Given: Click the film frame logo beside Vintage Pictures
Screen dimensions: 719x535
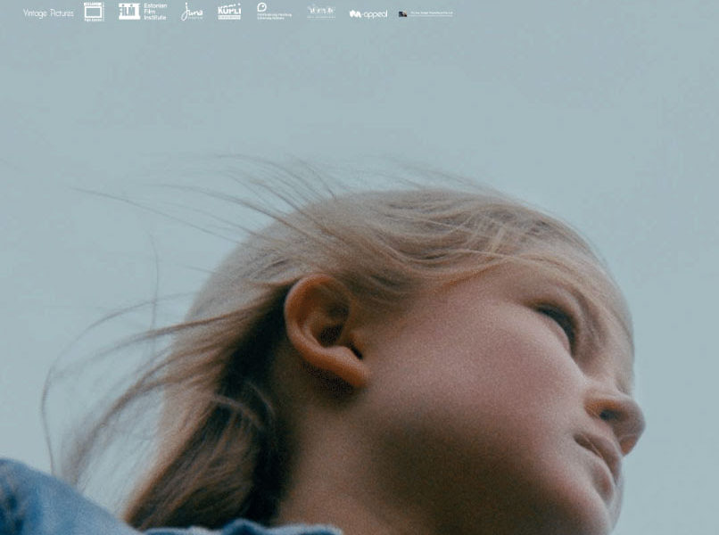Looking at the screenshot, I should click(x=94, y=12).
